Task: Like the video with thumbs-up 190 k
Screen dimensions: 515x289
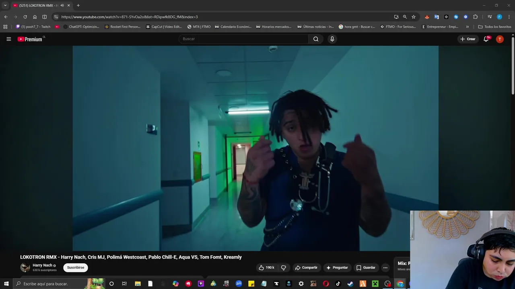Action: (x=266, y=268)
